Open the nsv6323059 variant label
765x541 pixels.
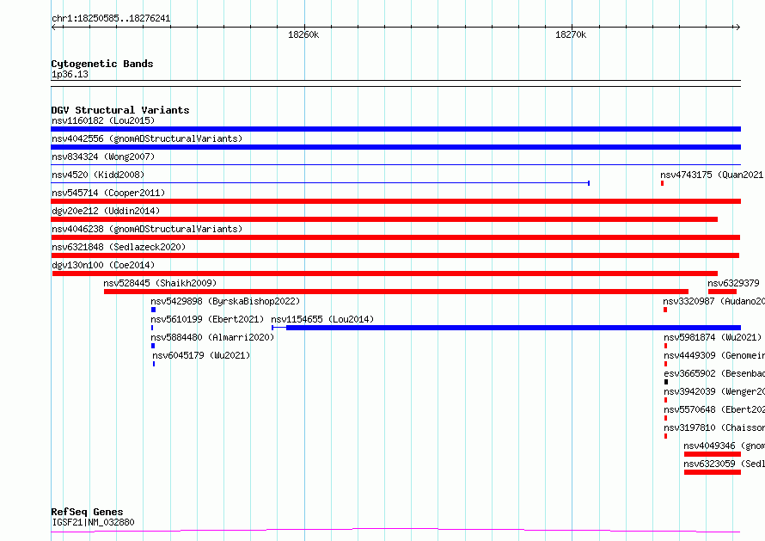(724, 464)
